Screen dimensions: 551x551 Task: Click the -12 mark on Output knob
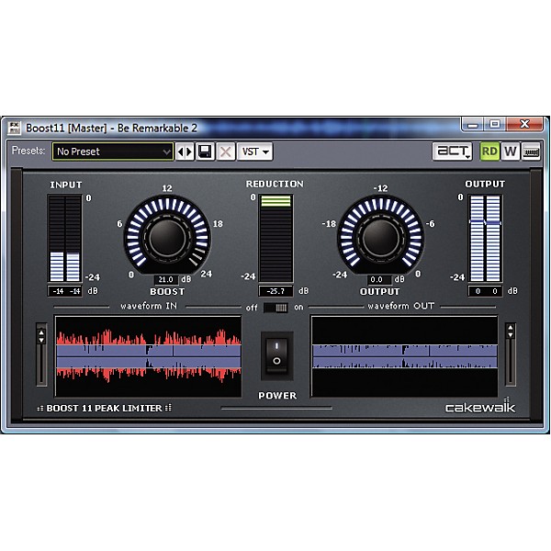coord(380,188)
